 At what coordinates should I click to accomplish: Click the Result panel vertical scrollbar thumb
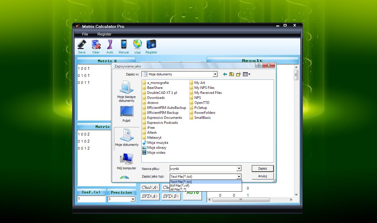point(296,75)
